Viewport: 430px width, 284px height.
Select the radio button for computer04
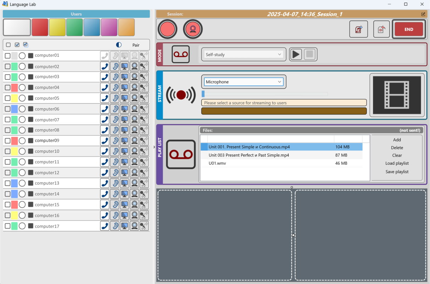pos(22,87)
